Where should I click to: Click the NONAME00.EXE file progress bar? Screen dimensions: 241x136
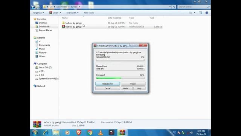[x=120, y=60]
